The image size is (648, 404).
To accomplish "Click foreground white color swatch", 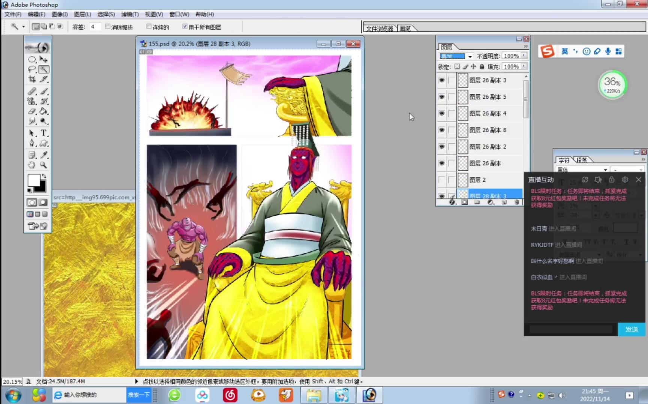I will [33, 180].
